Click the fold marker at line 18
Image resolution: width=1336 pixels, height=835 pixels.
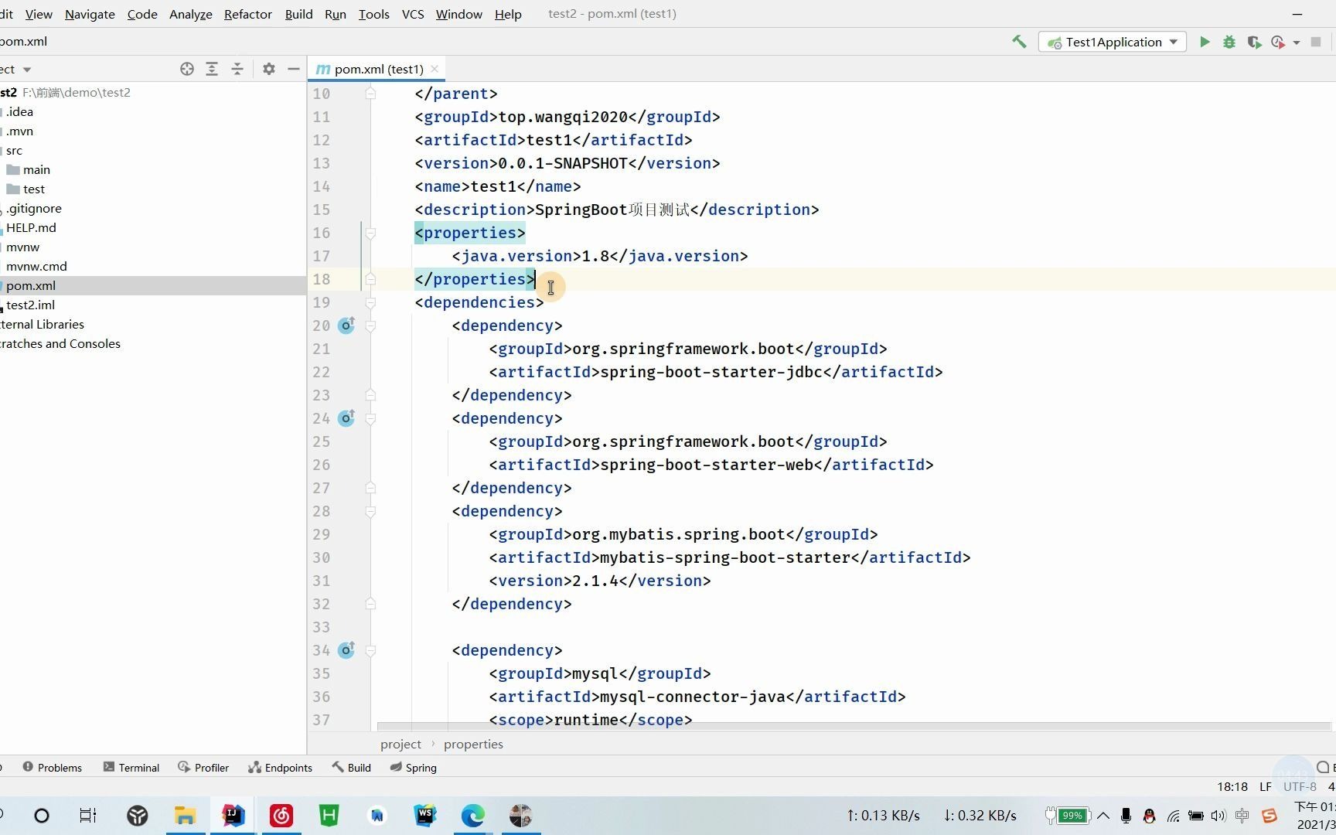tap(370, 279)
